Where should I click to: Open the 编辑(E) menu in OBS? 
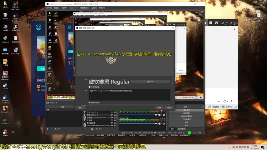coord(56,8)
